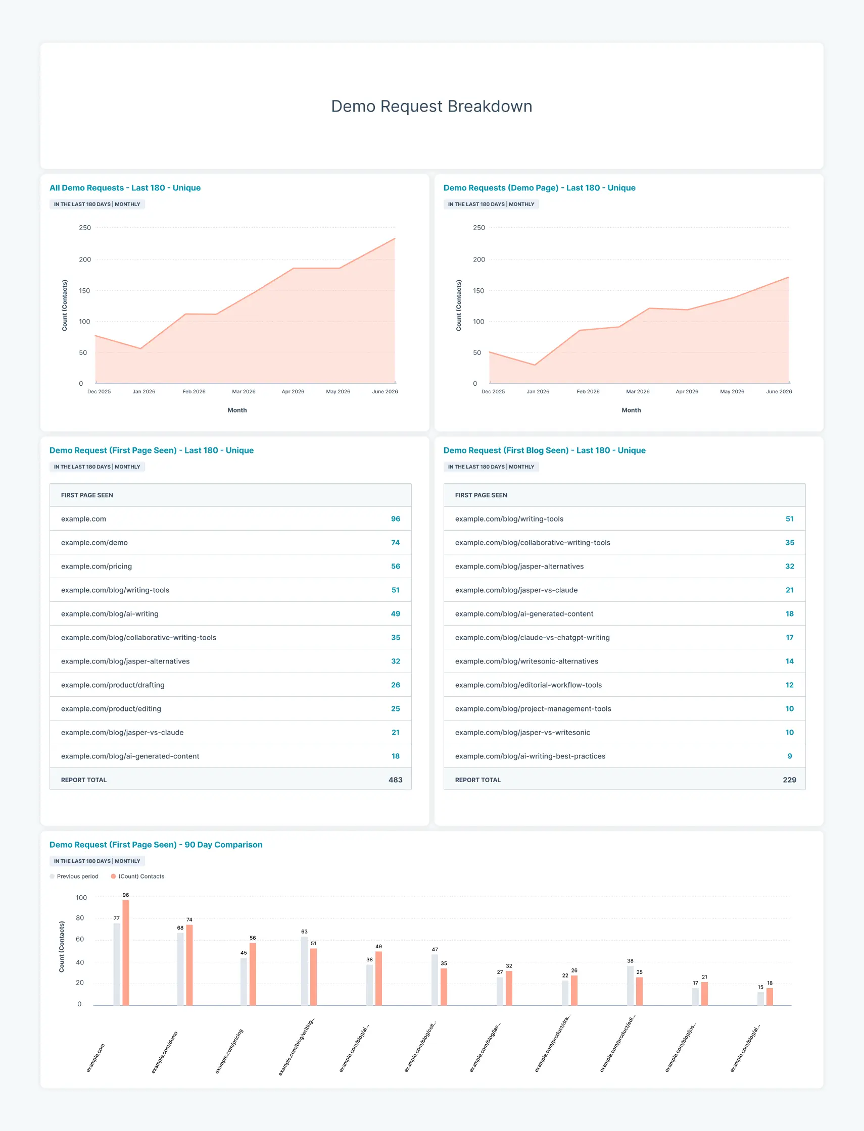Click value 21 in First Blog Seen table
864x1131 pixels.
point(789,590)
